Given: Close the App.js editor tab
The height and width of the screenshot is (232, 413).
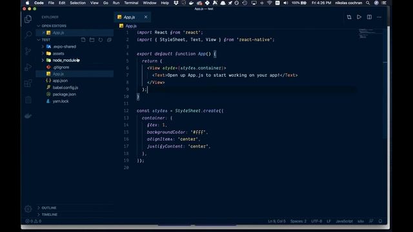Looking at the screenshot, I should coord(146,17).
